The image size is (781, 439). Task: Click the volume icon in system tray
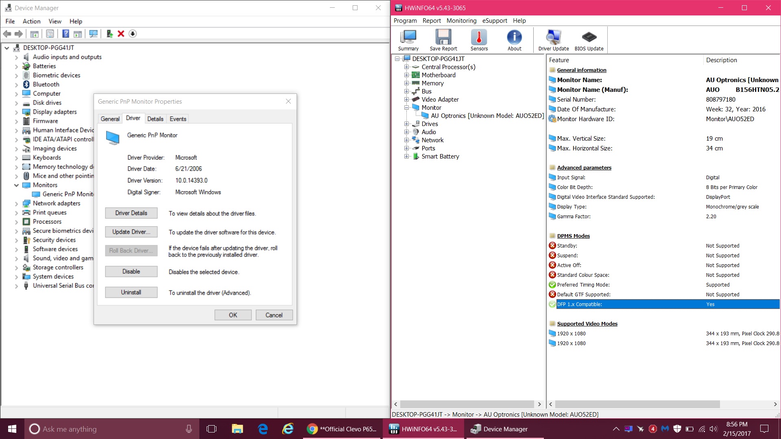tap(713, 429)
